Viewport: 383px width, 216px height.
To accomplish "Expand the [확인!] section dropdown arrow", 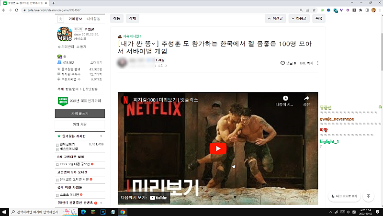I will pyautogui.click(x=101, y=203).
